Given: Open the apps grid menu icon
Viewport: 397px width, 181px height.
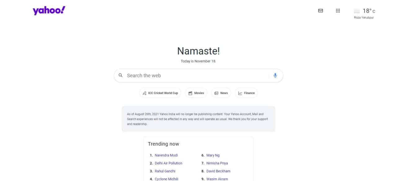Looking at the screenshot, I should [338, 11].
